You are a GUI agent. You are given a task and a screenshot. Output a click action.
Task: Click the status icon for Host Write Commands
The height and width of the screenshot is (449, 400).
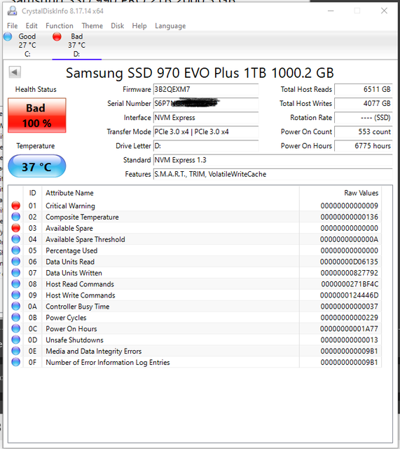tap(16, 295)
